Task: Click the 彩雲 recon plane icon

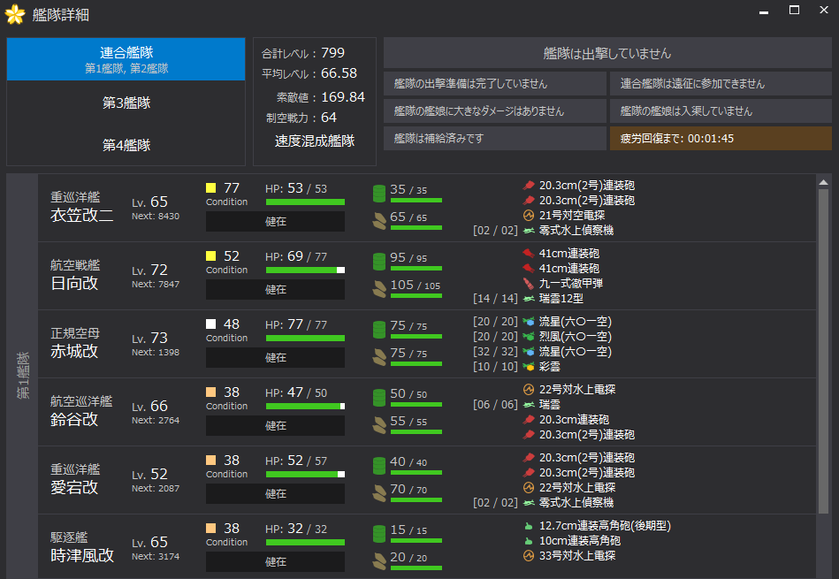Action: [529, 366]
